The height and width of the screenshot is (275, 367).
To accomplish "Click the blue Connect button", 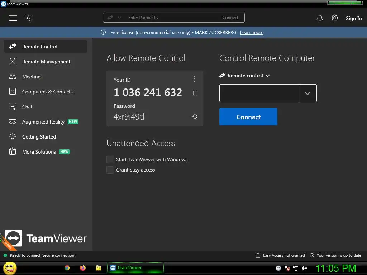I will [248, 117].
